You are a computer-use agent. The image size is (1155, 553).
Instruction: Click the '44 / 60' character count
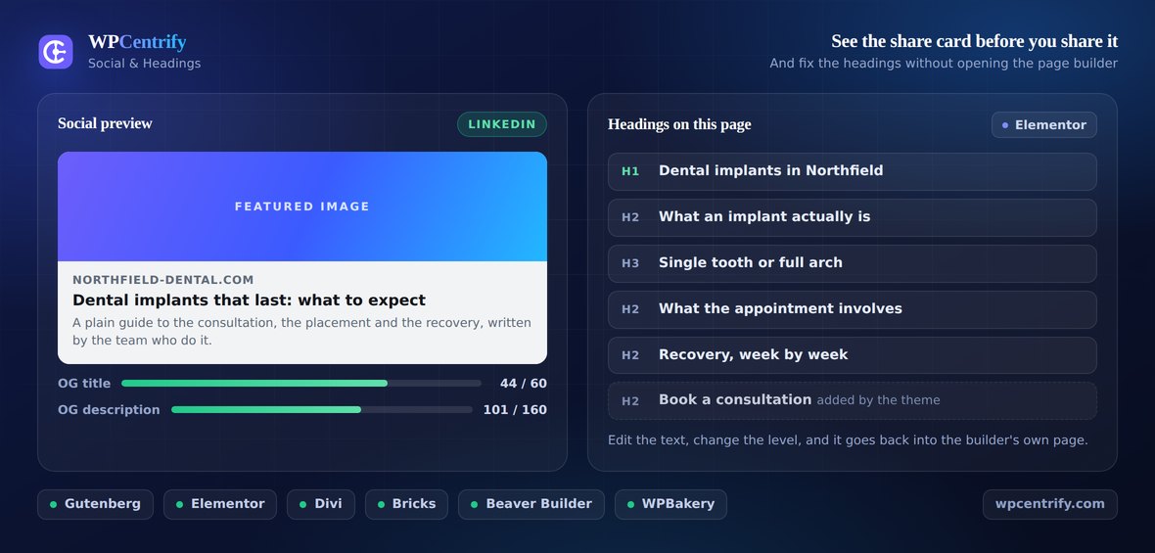(523, 384)
